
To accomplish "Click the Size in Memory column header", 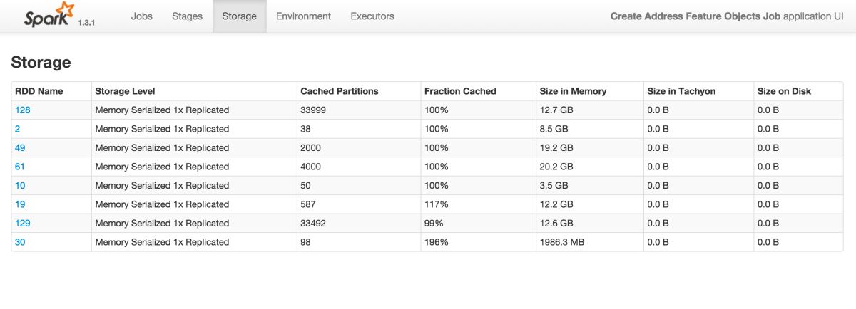I will click(x=573, y=91).
